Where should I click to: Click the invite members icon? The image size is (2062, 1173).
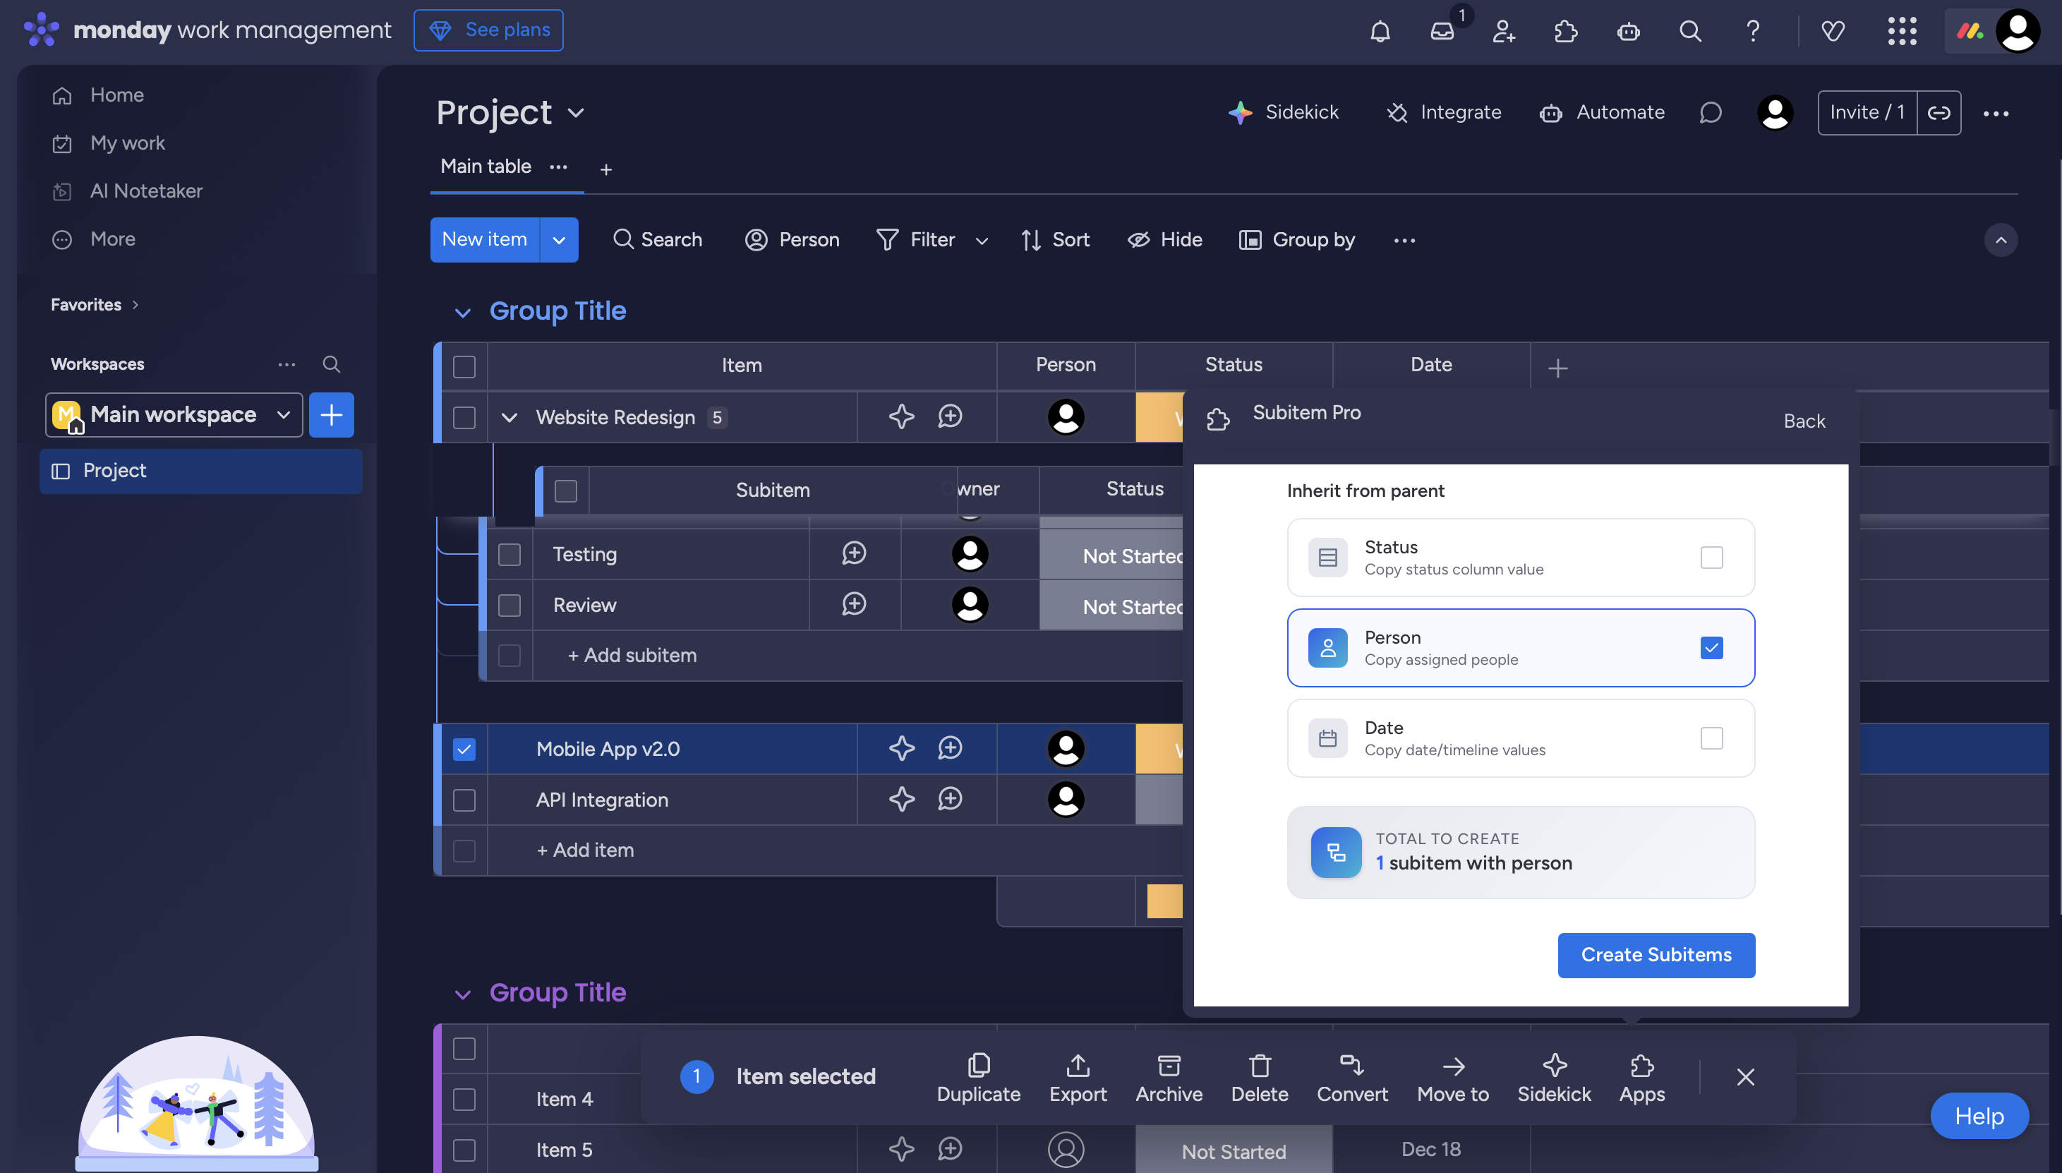pos(1504,32)
